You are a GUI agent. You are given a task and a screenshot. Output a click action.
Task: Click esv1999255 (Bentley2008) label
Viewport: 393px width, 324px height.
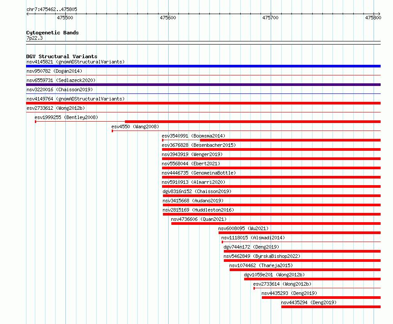66,117
